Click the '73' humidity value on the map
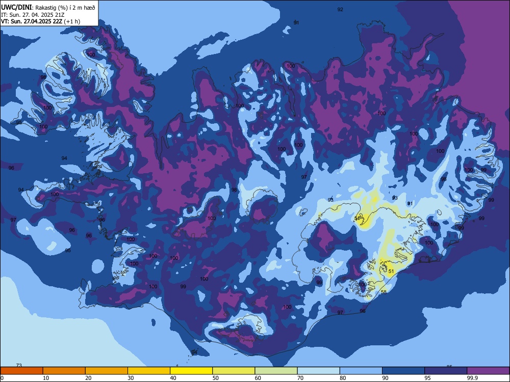 [x=19, y=365]
